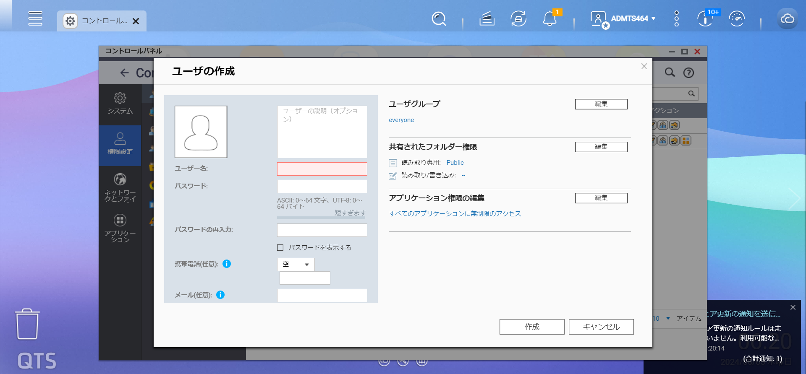This screenshot has height=374, width=806.
Task: Click the user description text area
Action: [322, 132]
